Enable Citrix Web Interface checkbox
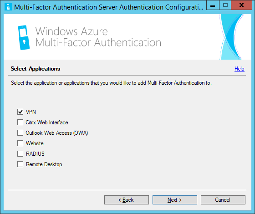 pos(20,122)
